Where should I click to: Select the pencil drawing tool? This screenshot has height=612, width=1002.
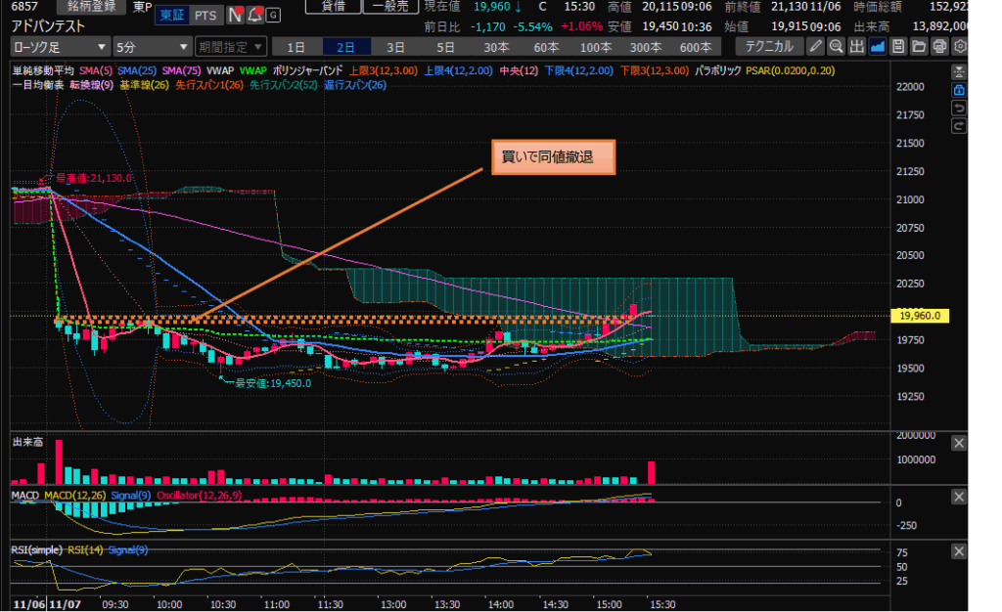point(816,46)
